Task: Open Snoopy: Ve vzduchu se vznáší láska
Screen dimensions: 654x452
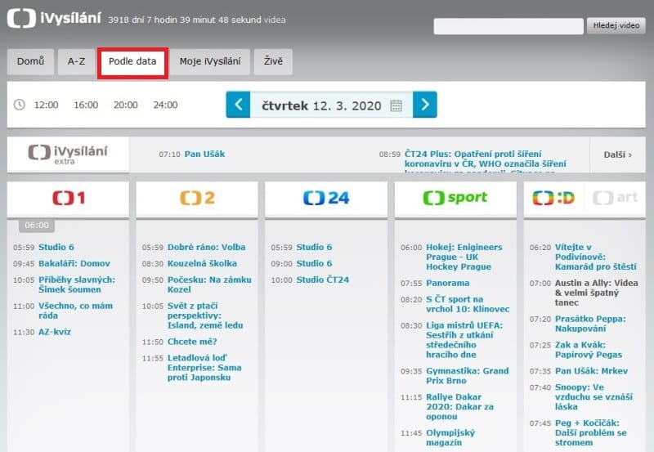Action: pos(594,397)
